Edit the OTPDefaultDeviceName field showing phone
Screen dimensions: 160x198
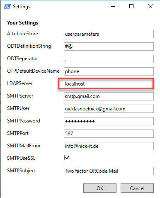tap(109, 71)
